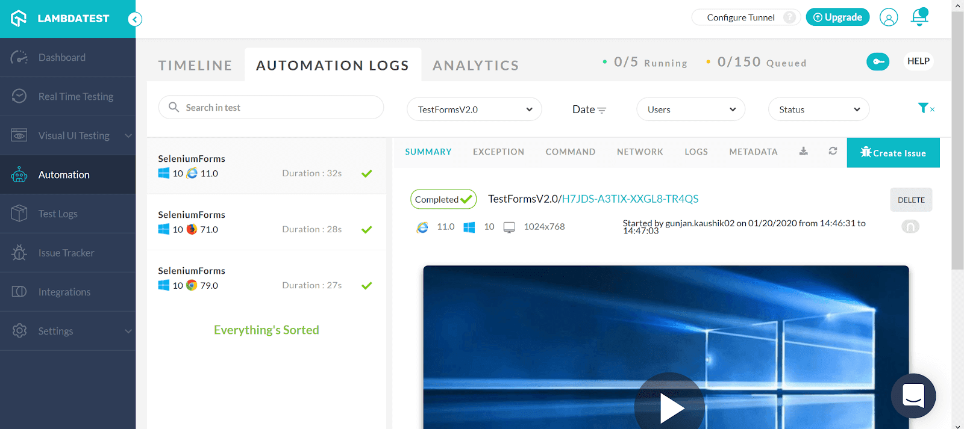Image resolution: width=964 pixels, height=429 pixels.
Task: Open the Logs tab
Action: tap(696, 152)
